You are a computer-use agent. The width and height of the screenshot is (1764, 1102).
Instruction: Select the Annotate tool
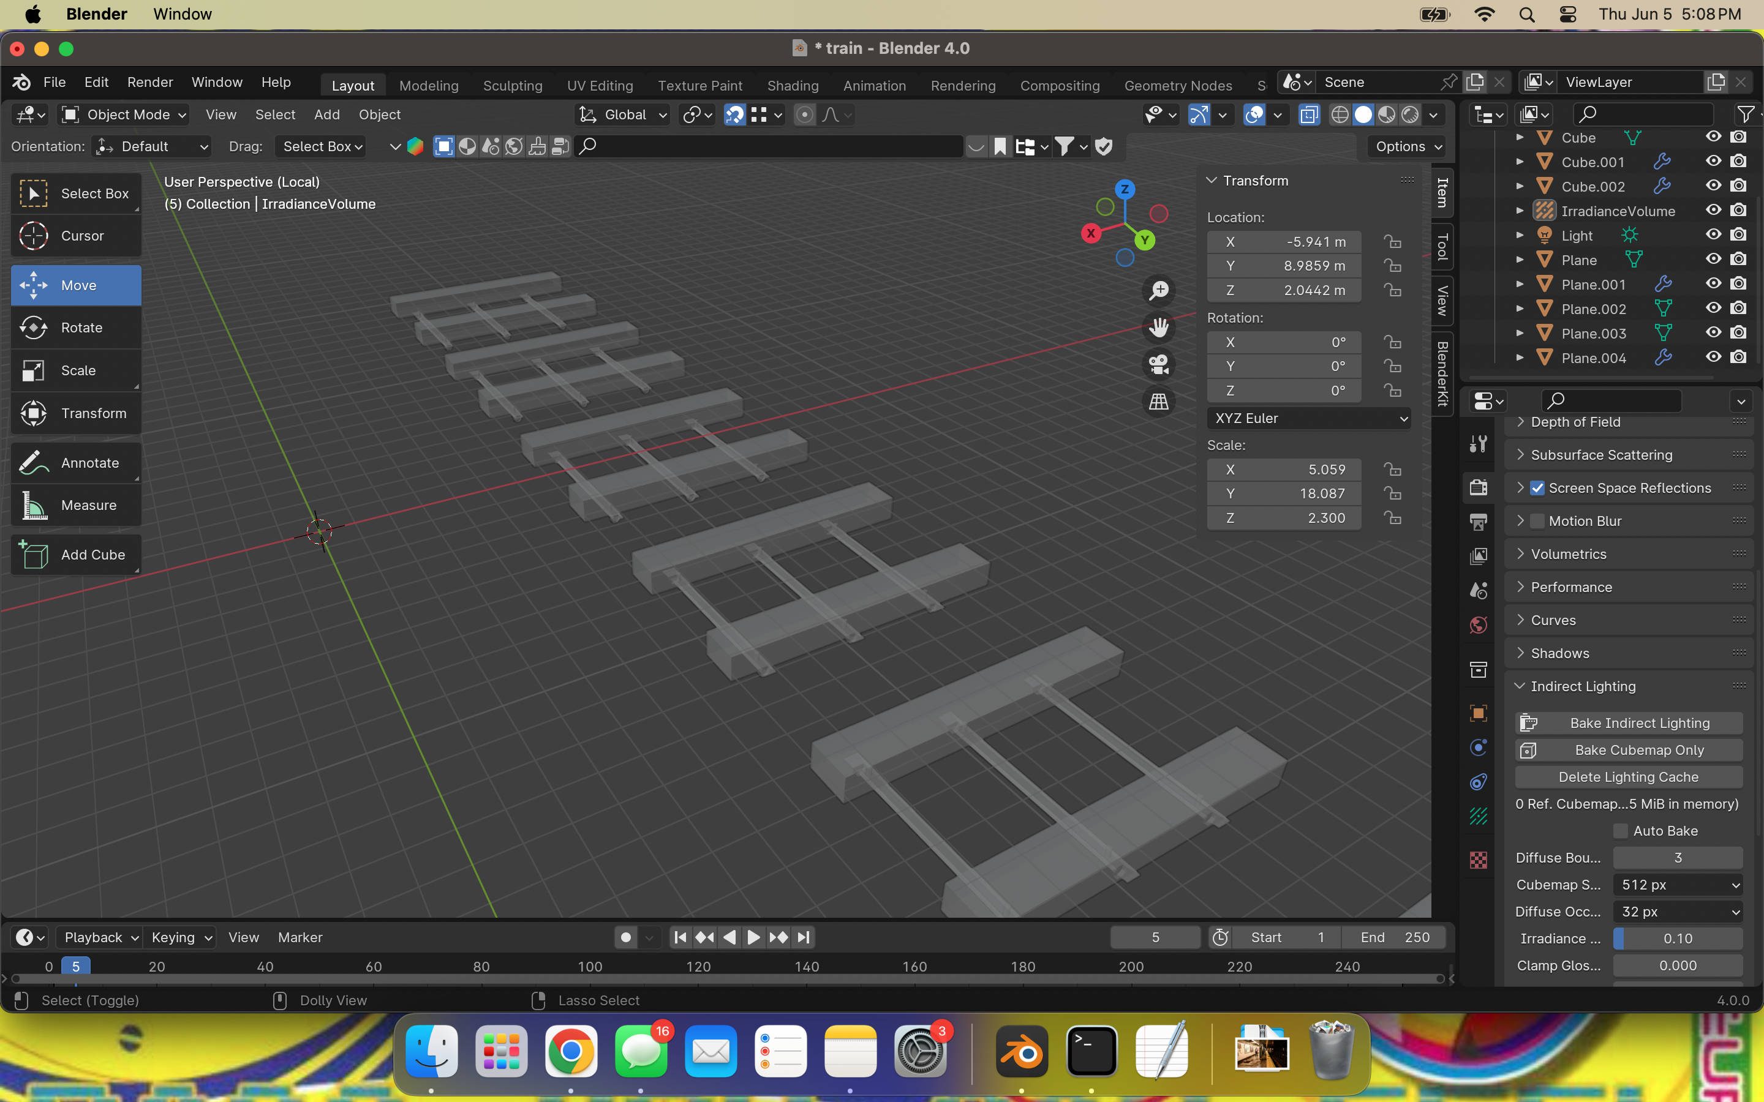coord(76,463)
